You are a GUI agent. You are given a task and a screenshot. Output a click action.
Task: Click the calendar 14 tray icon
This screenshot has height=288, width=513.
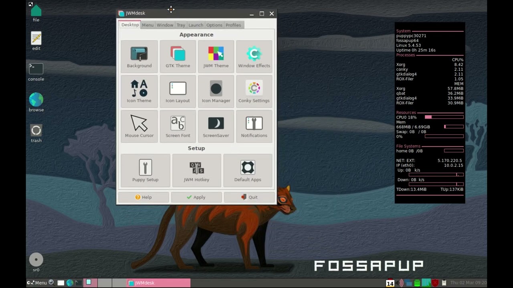point(390,283)
